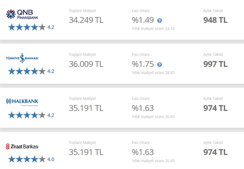Open the help icon beside %1.49 rate
This screenshot has height=169, width=244.
click(x=159, y=20)
